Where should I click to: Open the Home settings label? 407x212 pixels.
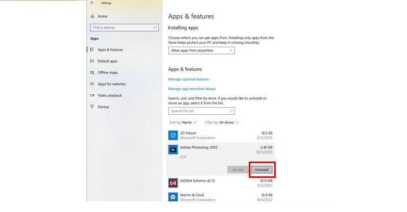(x=103, y=16)
